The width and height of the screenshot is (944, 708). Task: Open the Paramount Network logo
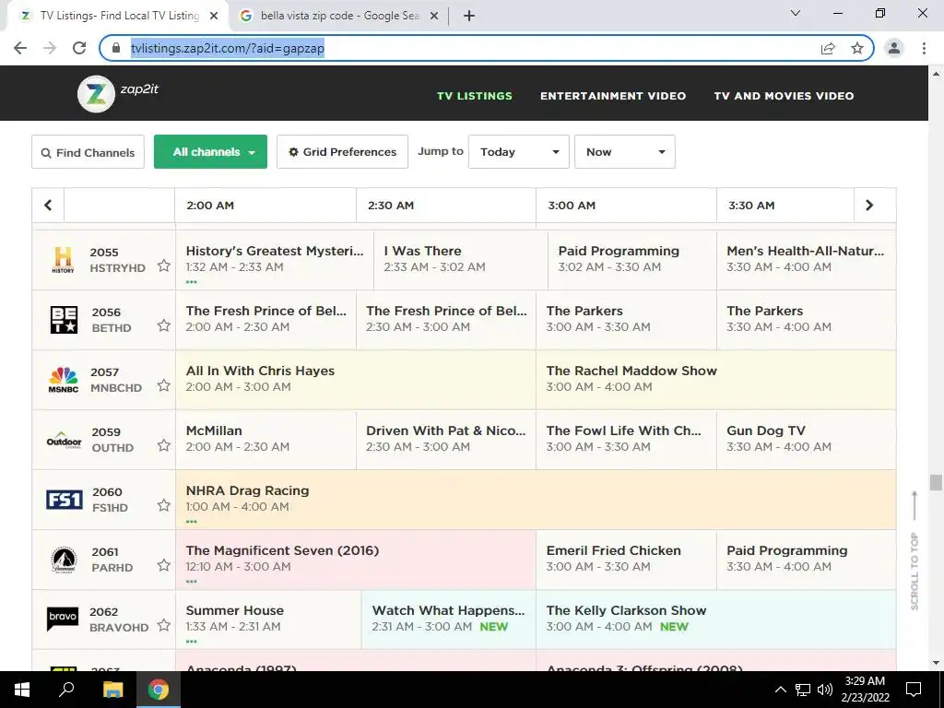pyautogui.click(x=64, y=560)
